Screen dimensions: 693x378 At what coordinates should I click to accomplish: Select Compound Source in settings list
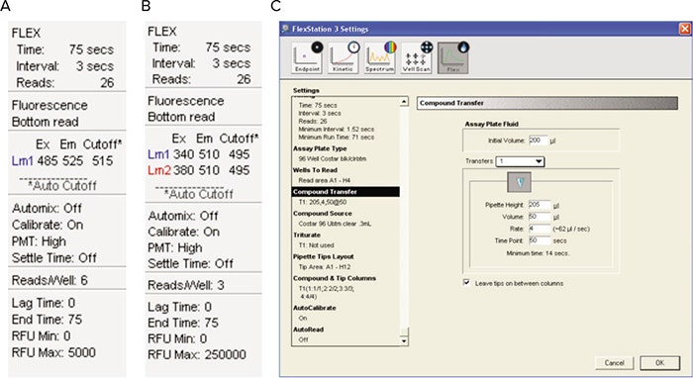(x=323, y=214)
